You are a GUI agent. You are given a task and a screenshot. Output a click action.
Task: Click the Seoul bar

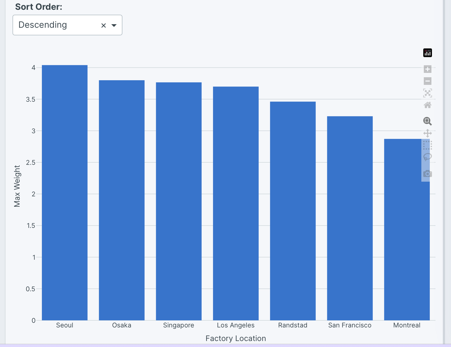(64, 190)
